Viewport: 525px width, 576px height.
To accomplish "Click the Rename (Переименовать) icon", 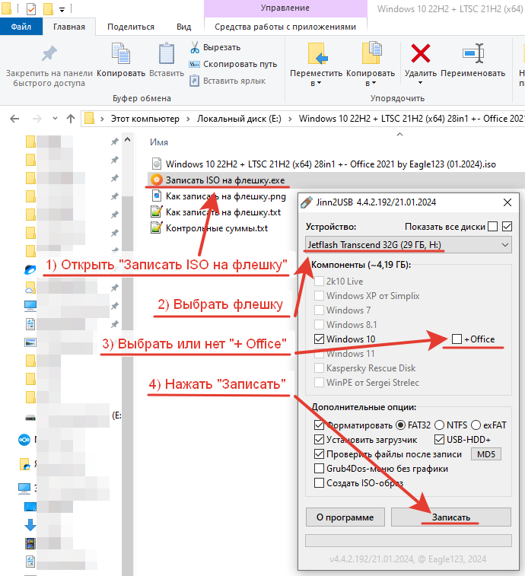I will click(x=473, y=55).
